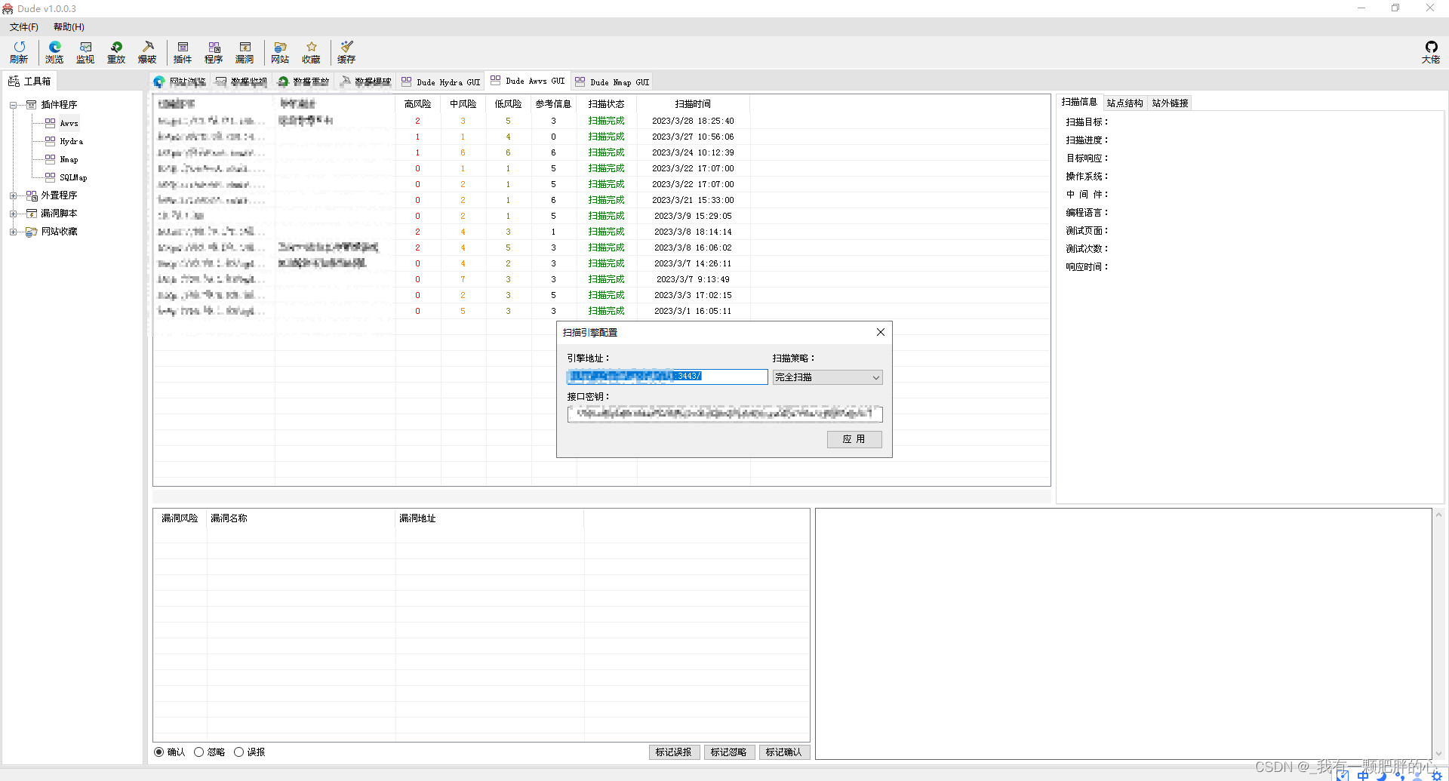Click the 引擎地址 input field
This screenshot has width=1449, height=781.
point(667,377)
